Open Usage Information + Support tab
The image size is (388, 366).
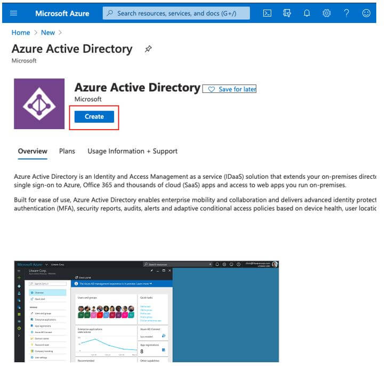coord(132,152)
